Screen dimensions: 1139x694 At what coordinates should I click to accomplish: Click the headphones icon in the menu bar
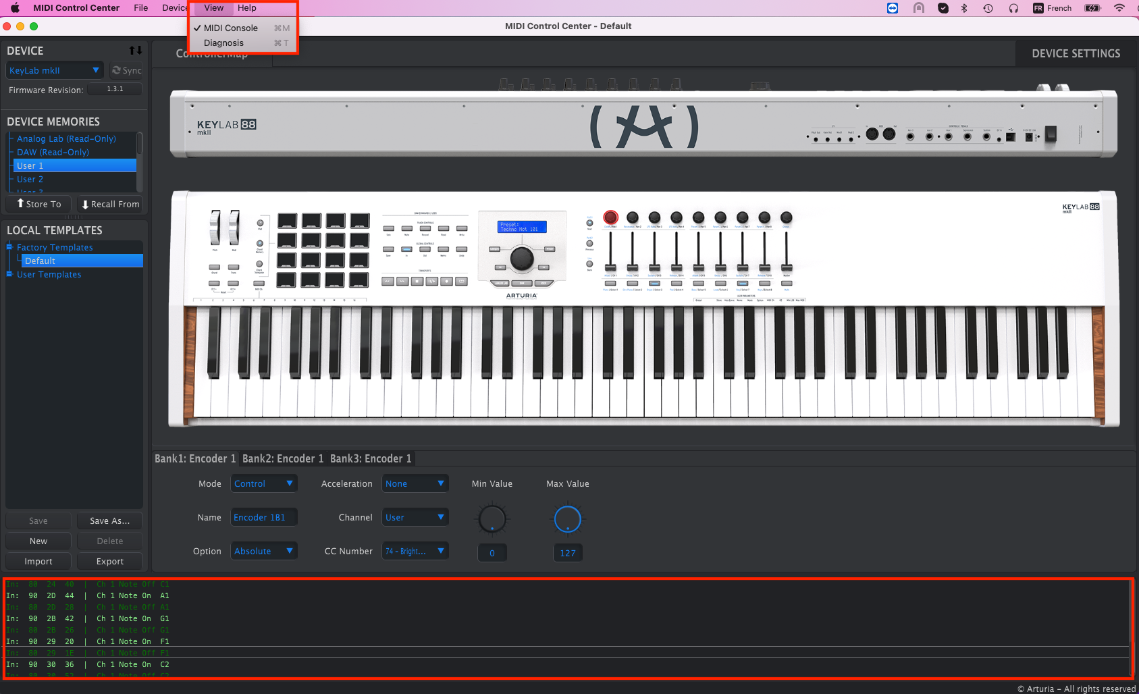click(1013, 7)
